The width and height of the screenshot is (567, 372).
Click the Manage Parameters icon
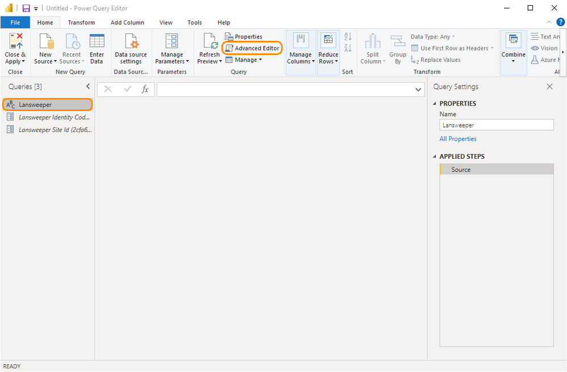(171, 41)
